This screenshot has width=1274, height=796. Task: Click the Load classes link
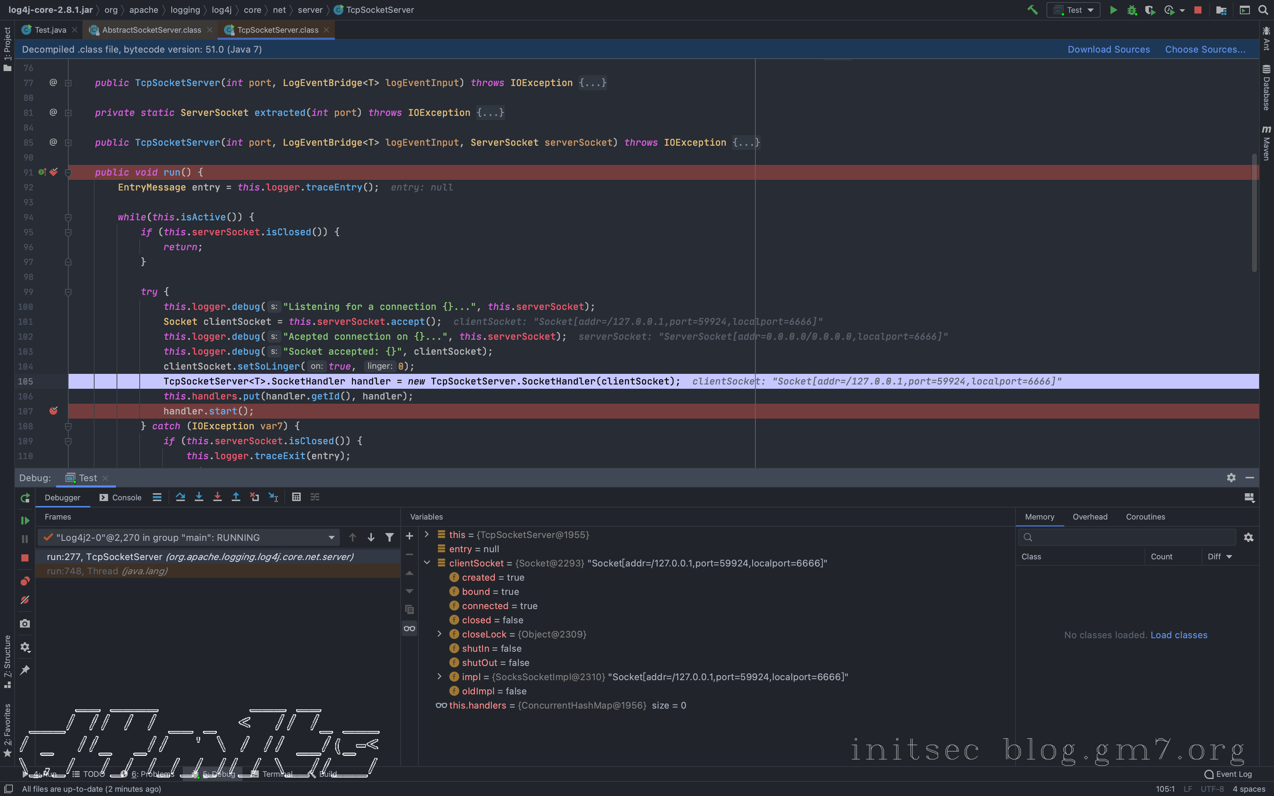click(1179, 635)
